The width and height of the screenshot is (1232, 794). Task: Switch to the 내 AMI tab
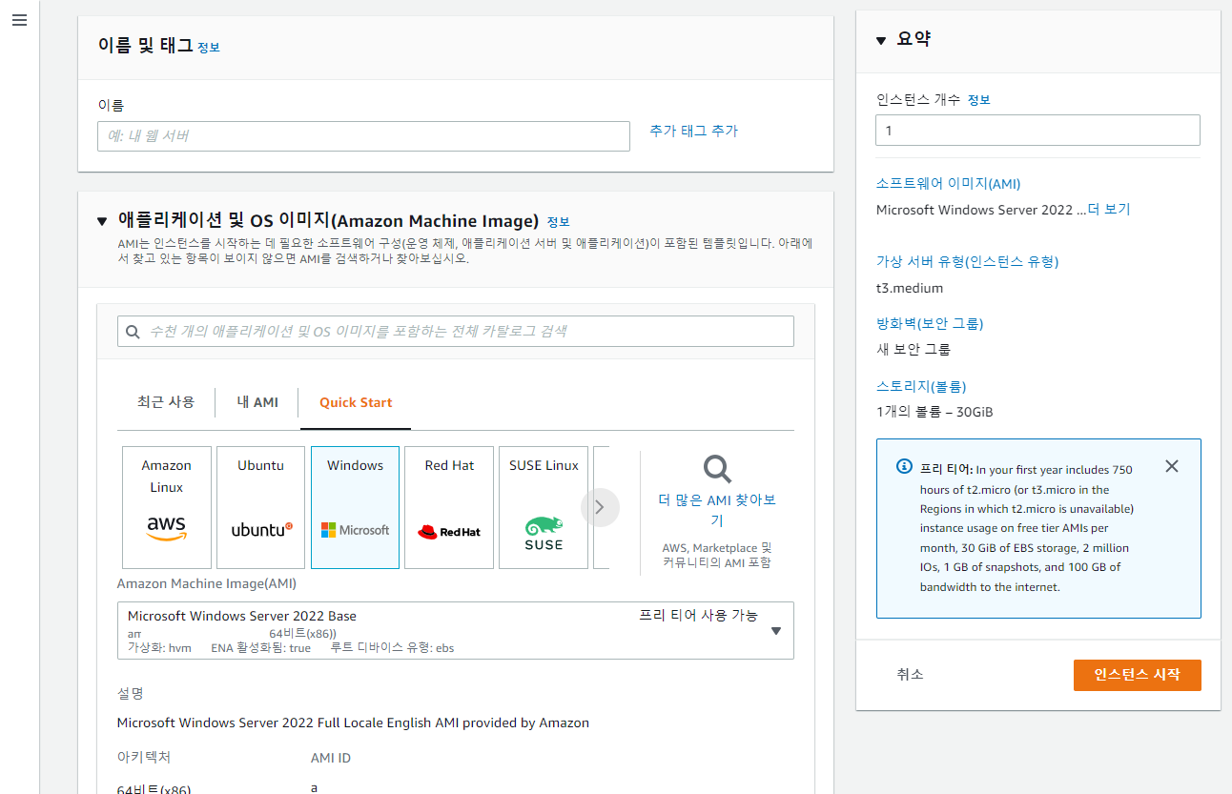click(257, 402)
